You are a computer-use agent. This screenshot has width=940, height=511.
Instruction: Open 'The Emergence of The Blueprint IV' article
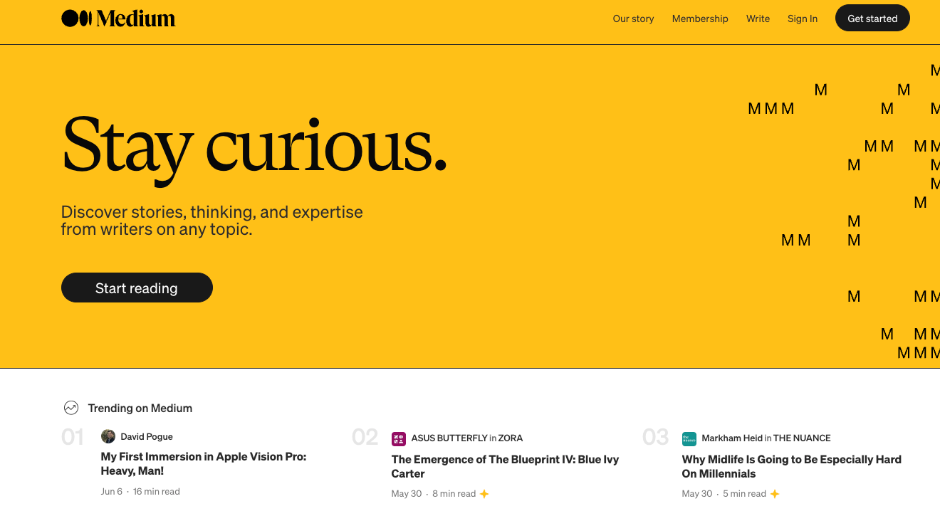click(x=505, y=466)
